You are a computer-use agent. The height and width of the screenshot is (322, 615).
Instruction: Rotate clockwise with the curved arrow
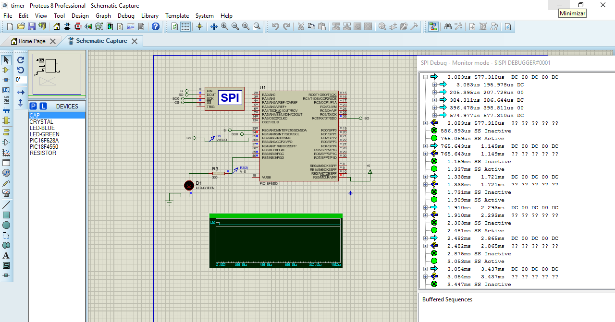pos(21,60)
